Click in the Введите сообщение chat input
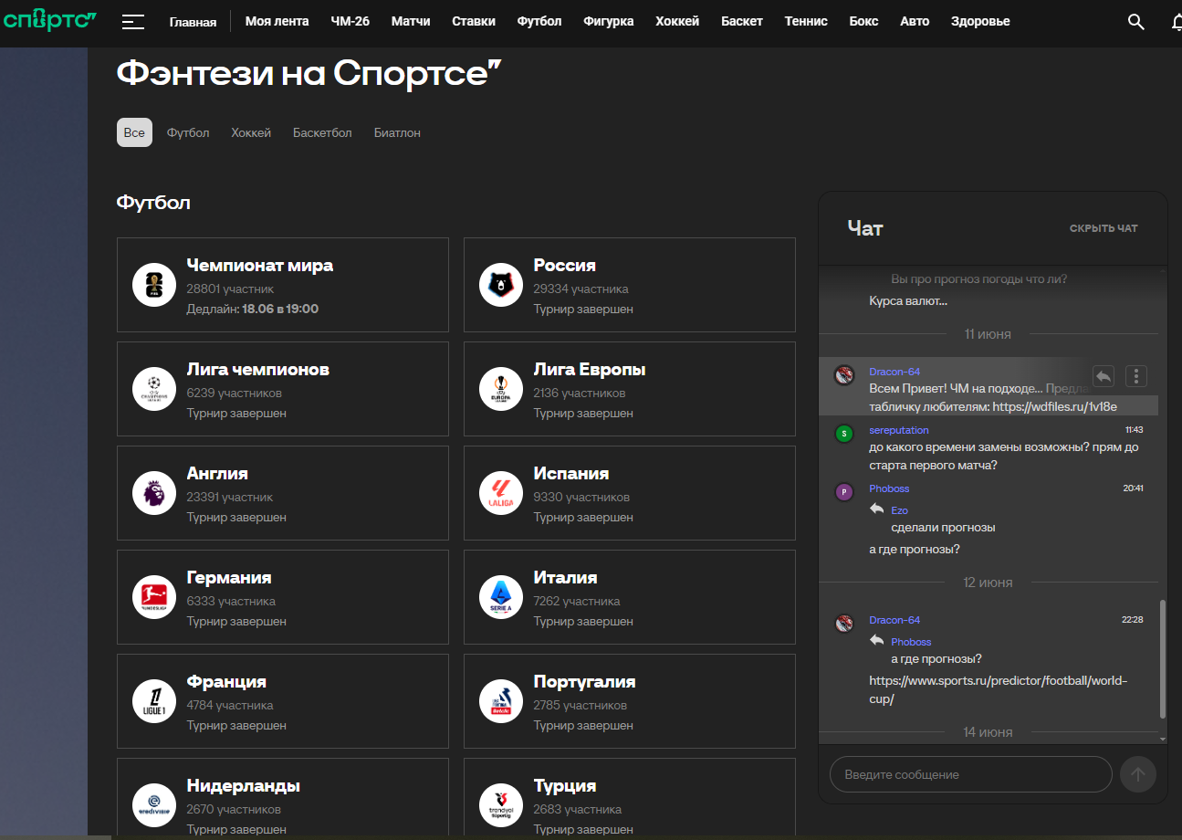Image resolution: width=1182 pixels, height=840 pixels. click(971, 774)
